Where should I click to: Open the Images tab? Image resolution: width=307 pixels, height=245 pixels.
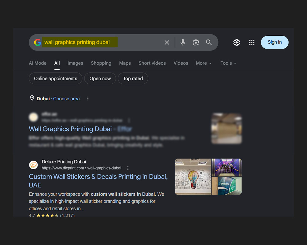[75, 63]
